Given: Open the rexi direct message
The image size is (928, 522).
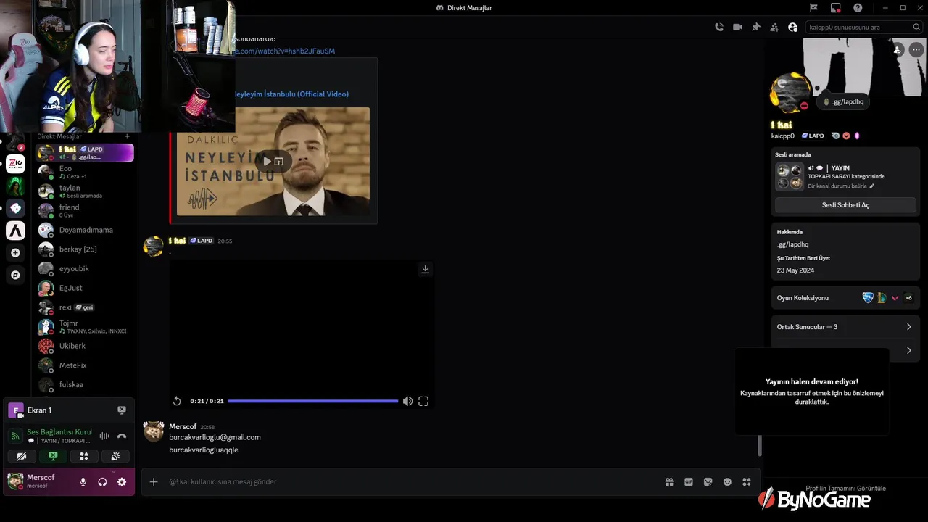Looking at the screenshot, I should (85, 307).
